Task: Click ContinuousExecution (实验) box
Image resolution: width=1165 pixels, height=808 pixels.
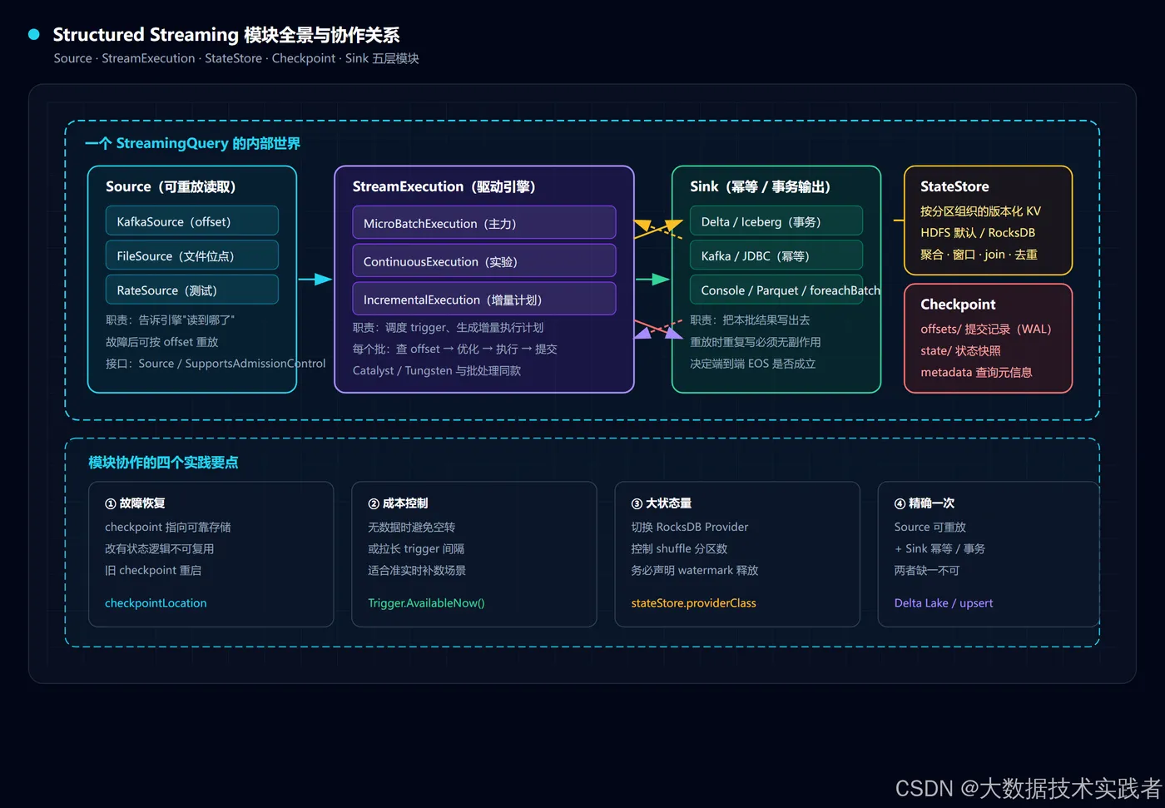Action: pyautogui.click(x=483, y=260)
